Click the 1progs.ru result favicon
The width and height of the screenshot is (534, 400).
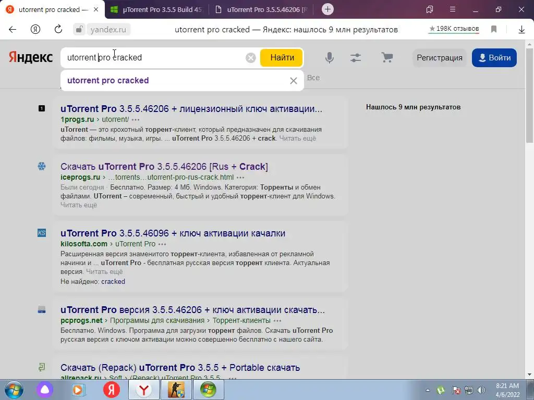[42, 108]
